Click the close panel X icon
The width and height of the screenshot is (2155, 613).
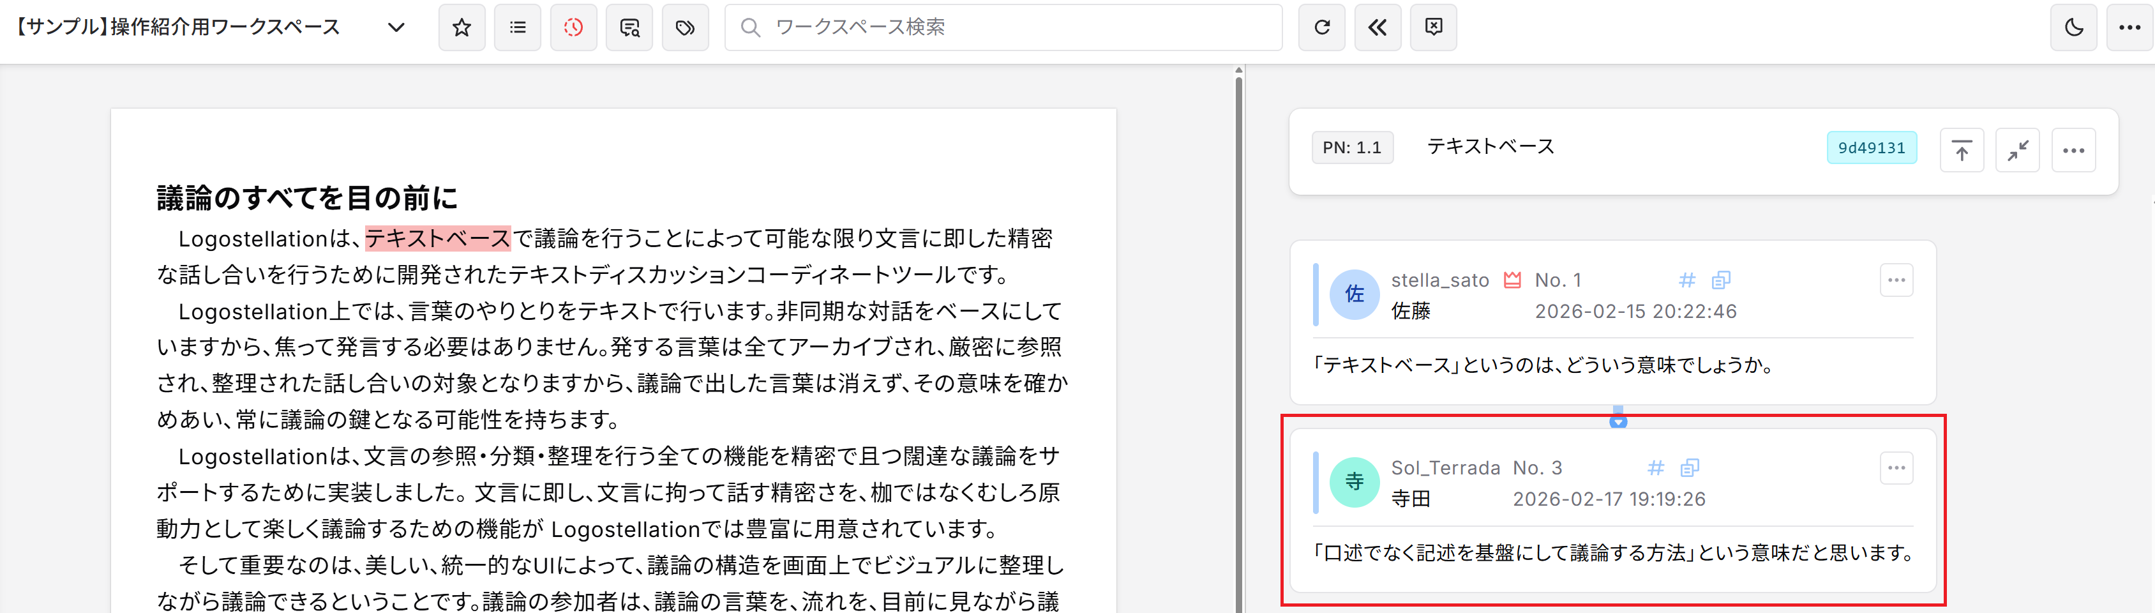click(1434, 27)
